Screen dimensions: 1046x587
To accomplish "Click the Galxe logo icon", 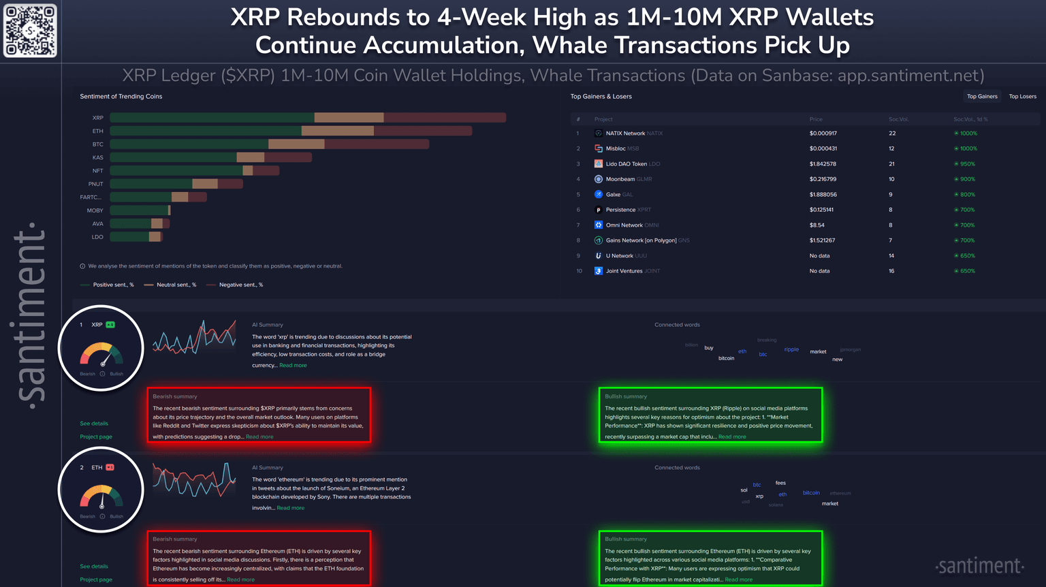I will pyautogui.click(x=598, y=195).
